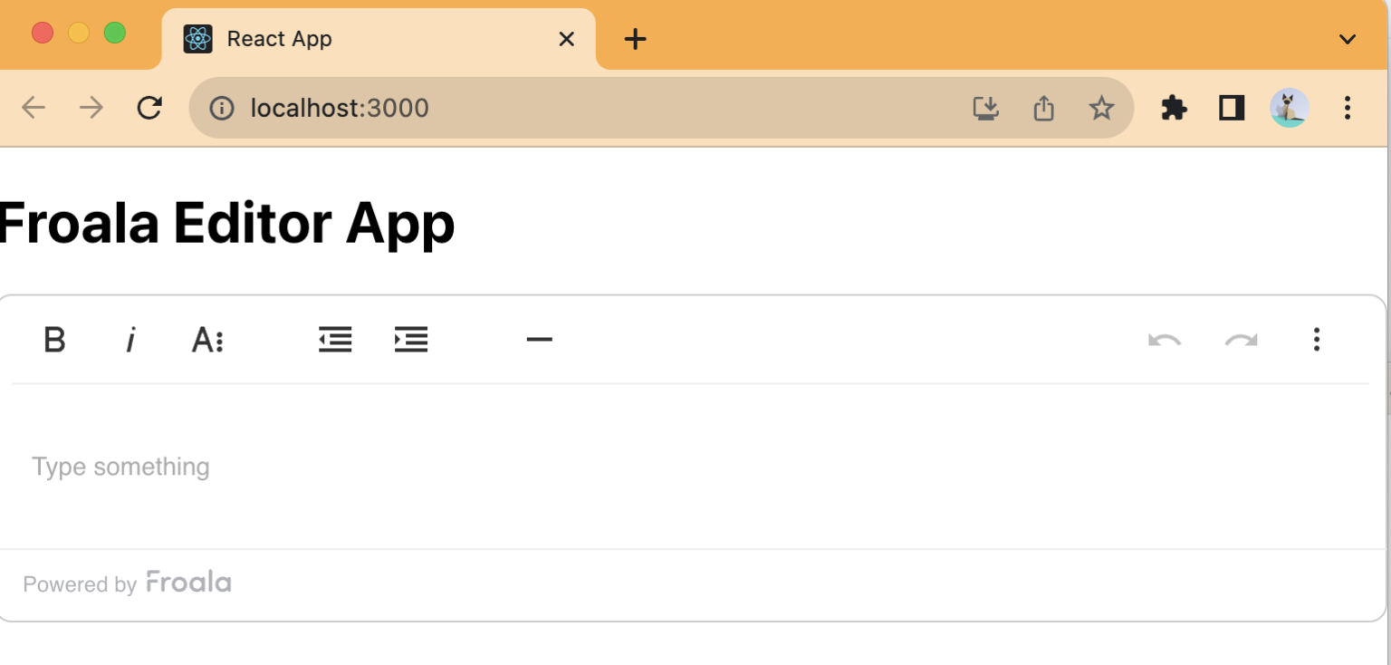The width and height of the screenshot is (1391, 665).
Task: Undo the last editor action
Action: pyautogui.click(x=1165, y=340)
